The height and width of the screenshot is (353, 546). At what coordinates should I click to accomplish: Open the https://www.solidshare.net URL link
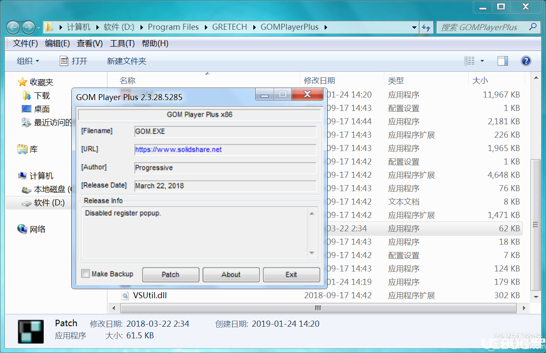179,150
